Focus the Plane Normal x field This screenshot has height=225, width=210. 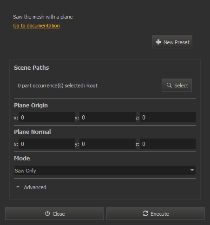46,144
